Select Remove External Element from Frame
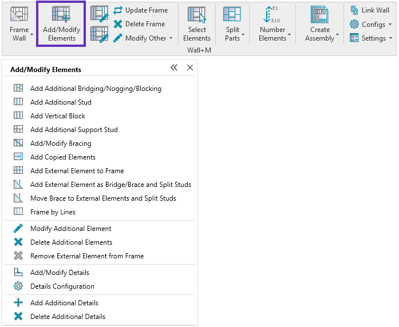The width and height of the screenshot is (399, 327). click(x=87, y=256)
